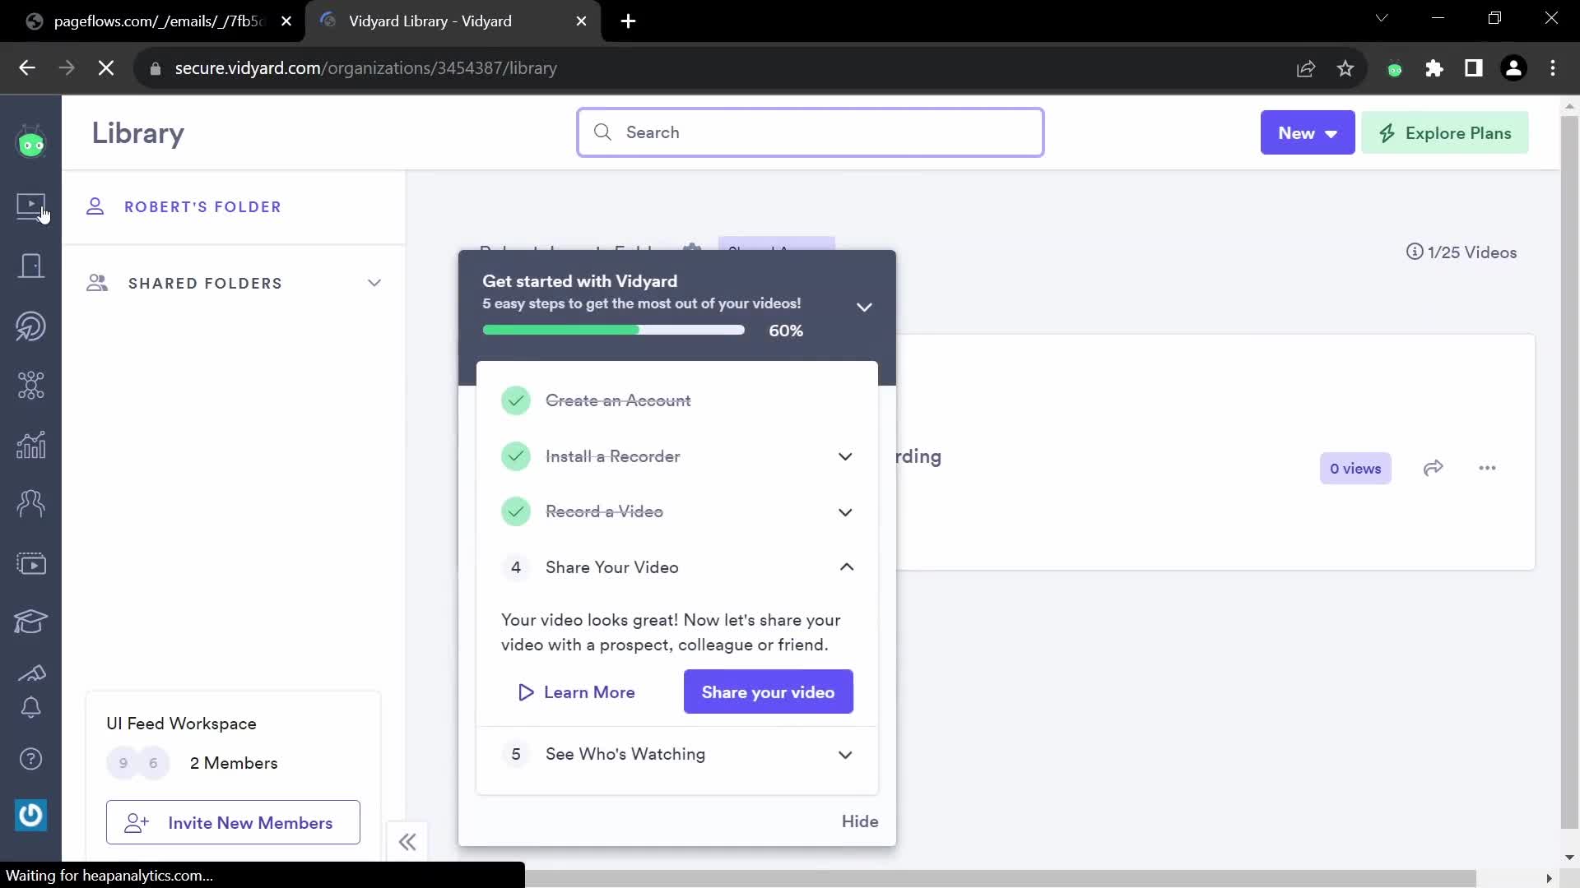1580x888 pixels.
Task: Click the Learn More link
Action: pyautogui.click(x=576, y=691)
